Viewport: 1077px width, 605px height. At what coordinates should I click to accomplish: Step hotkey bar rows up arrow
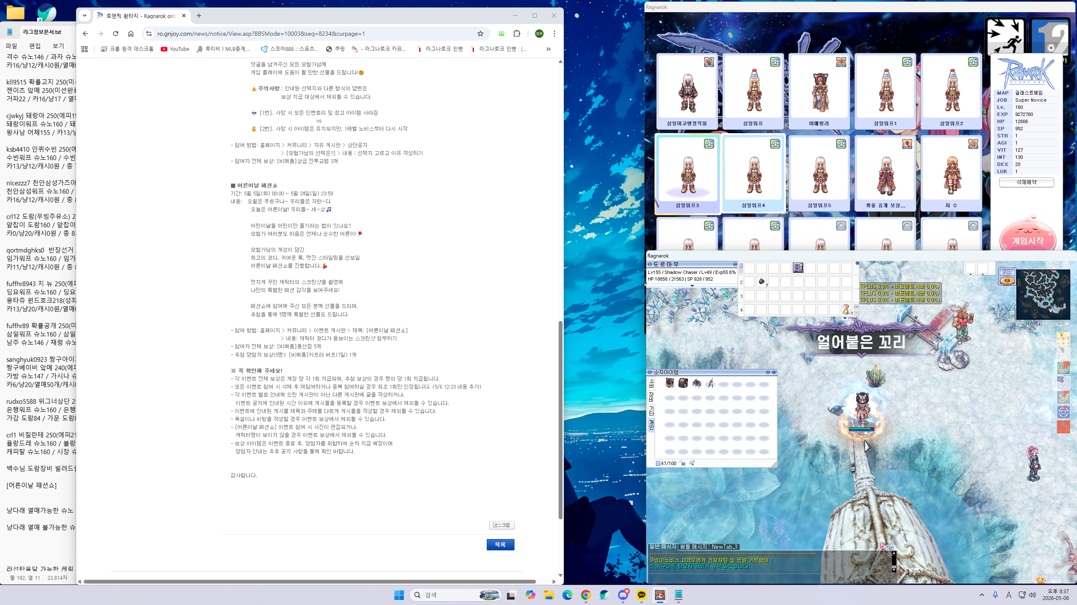[856, 307]
